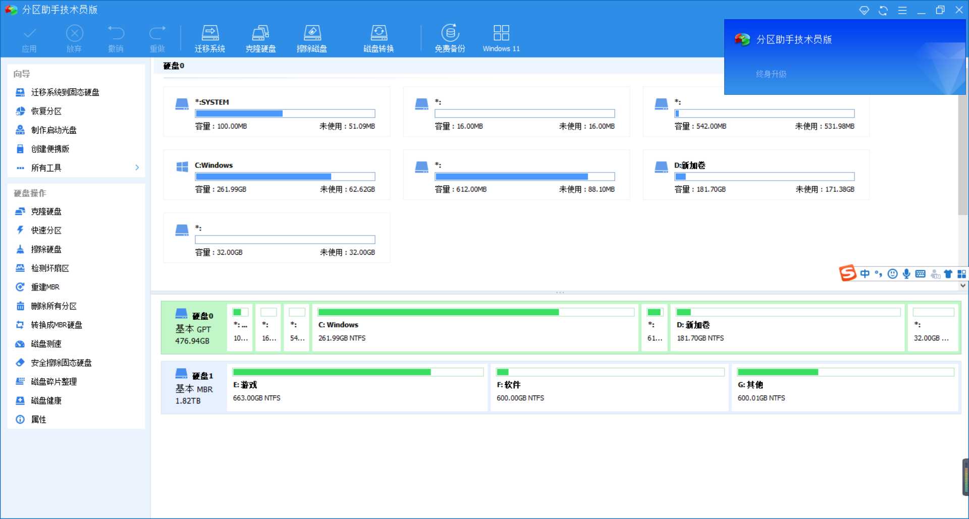Select the C:Windows 261.99GB partition card
The height and width of the screenshot is (519, 969).
(x=277, y=175)
